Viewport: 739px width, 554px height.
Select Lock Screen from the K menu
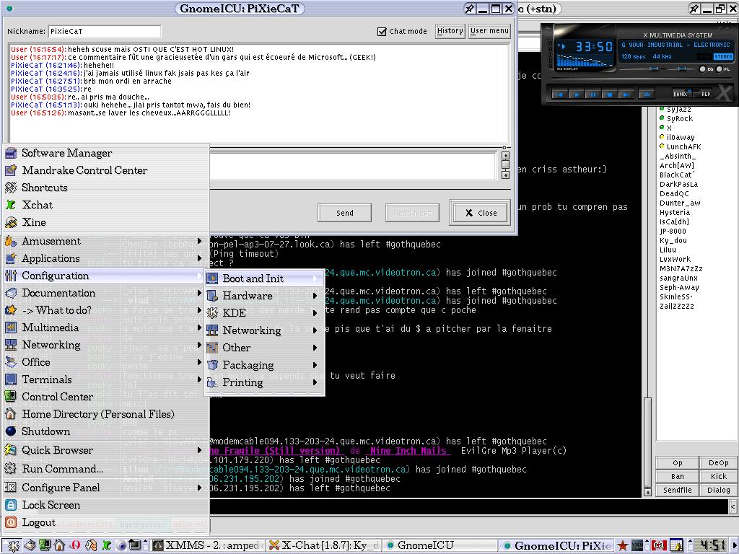pos(51,505)
